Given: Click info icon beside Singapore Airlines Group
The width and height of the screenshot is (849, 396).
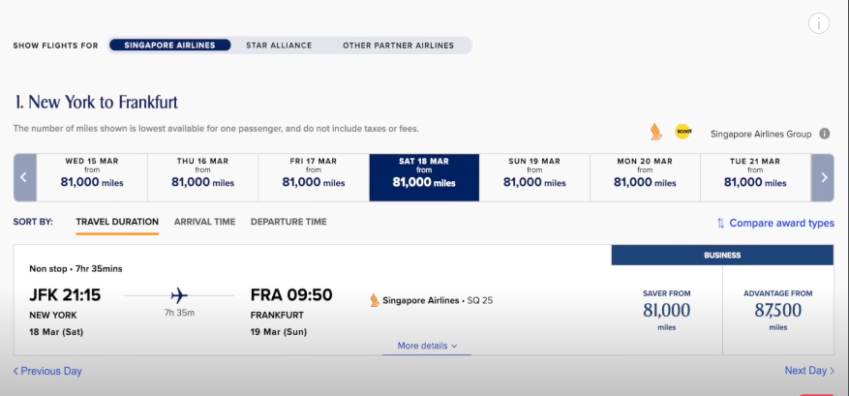Looking at the screenshot, I should (825, 134).
